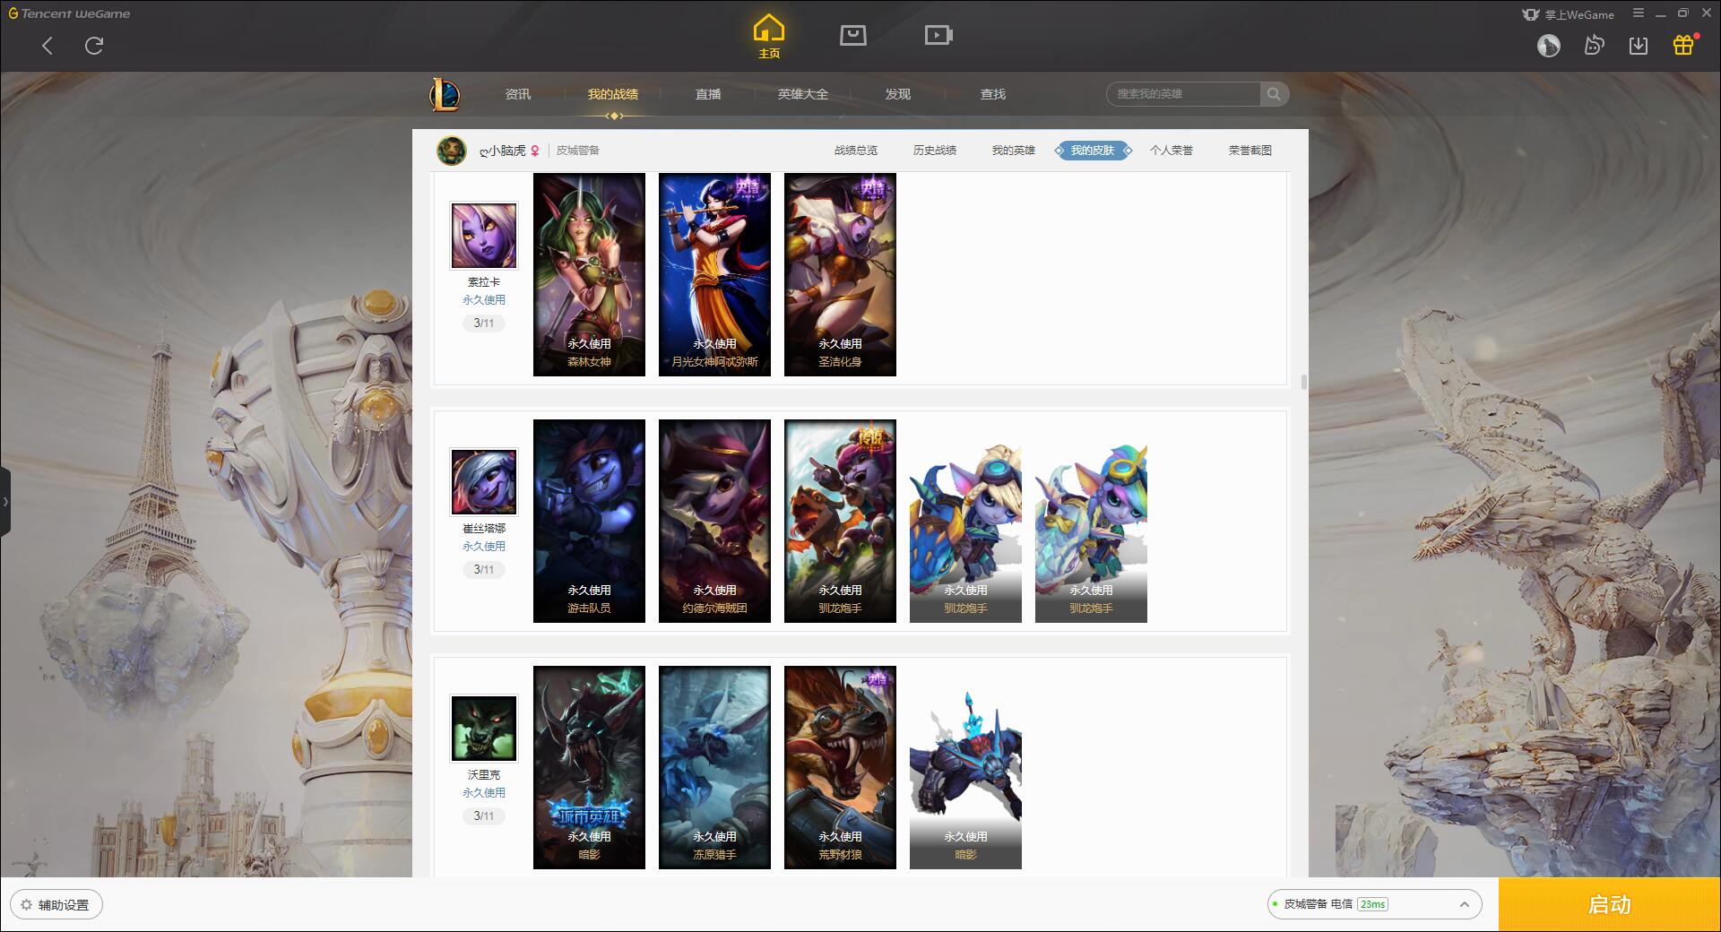This screenshot has width=1721, height=932.
Task: Click the player profile avatar 小脑虎
Action: [452, 151]
